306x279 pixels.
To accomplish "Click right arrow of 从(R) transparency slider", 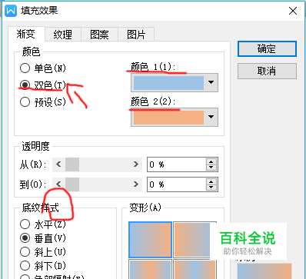I will pyautogui.click(x=135, y=164).
